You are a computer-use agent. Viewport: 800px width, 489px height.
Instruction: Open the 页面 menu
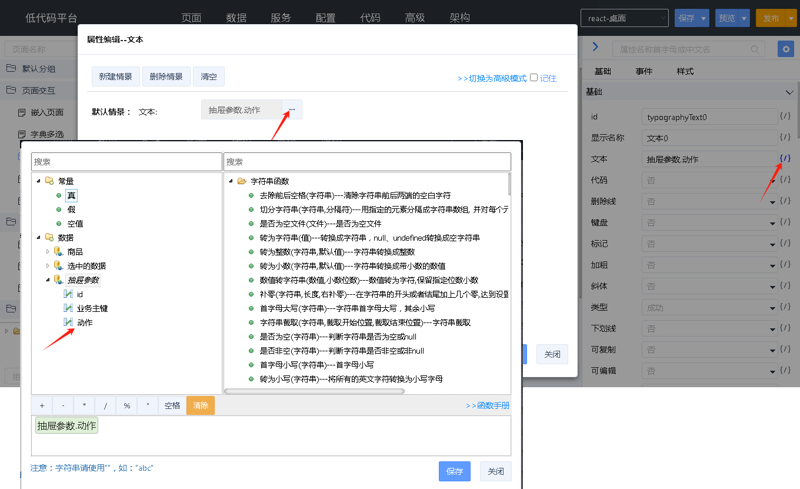(192, 18)
